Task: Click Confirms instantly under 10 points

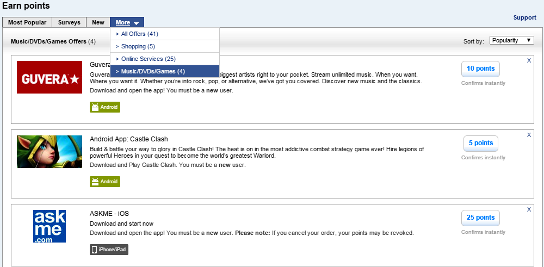Action: point(483,83)
